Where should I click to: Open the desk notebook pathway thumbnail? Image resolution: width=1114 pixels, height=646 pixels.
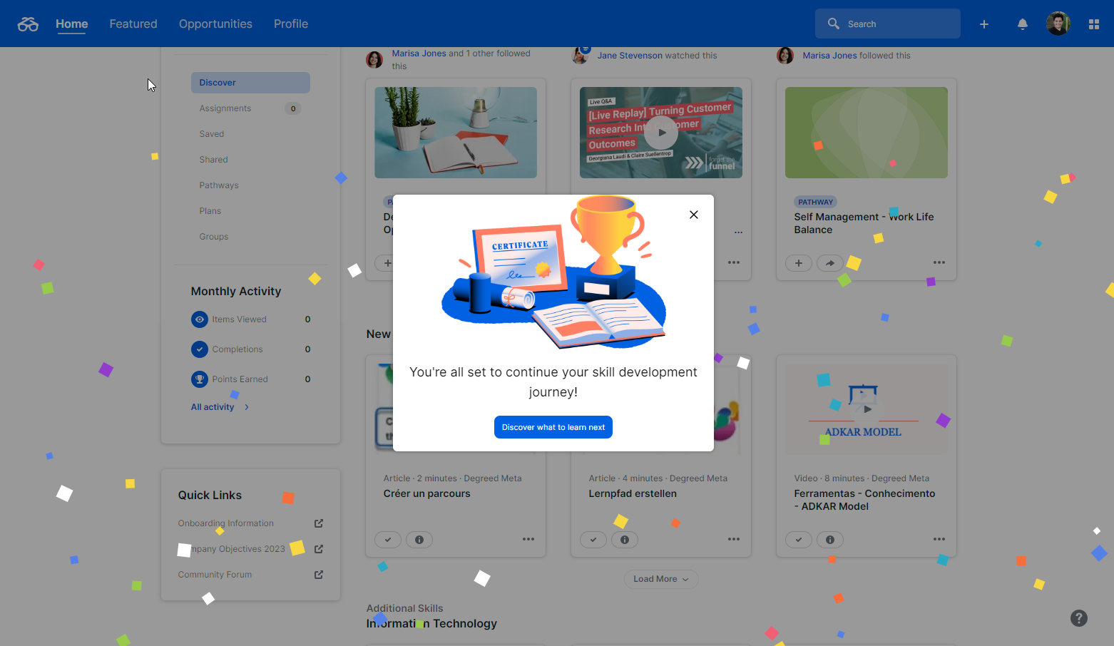point(456,133)
